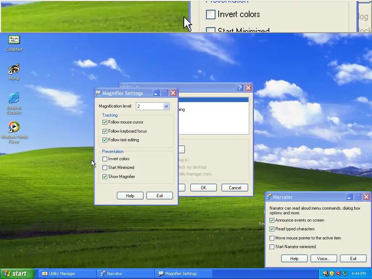Viewport: 372px width, 279px height.
Task: Select the Windows Media Player desktop icon
Action: coord(14,132)
